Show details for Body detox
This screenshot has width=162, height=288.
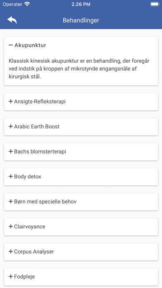tap(81, 177)
